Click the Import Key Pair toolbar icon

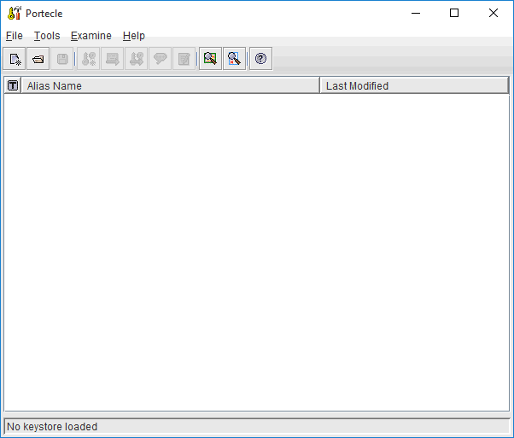tap(137, 59)
